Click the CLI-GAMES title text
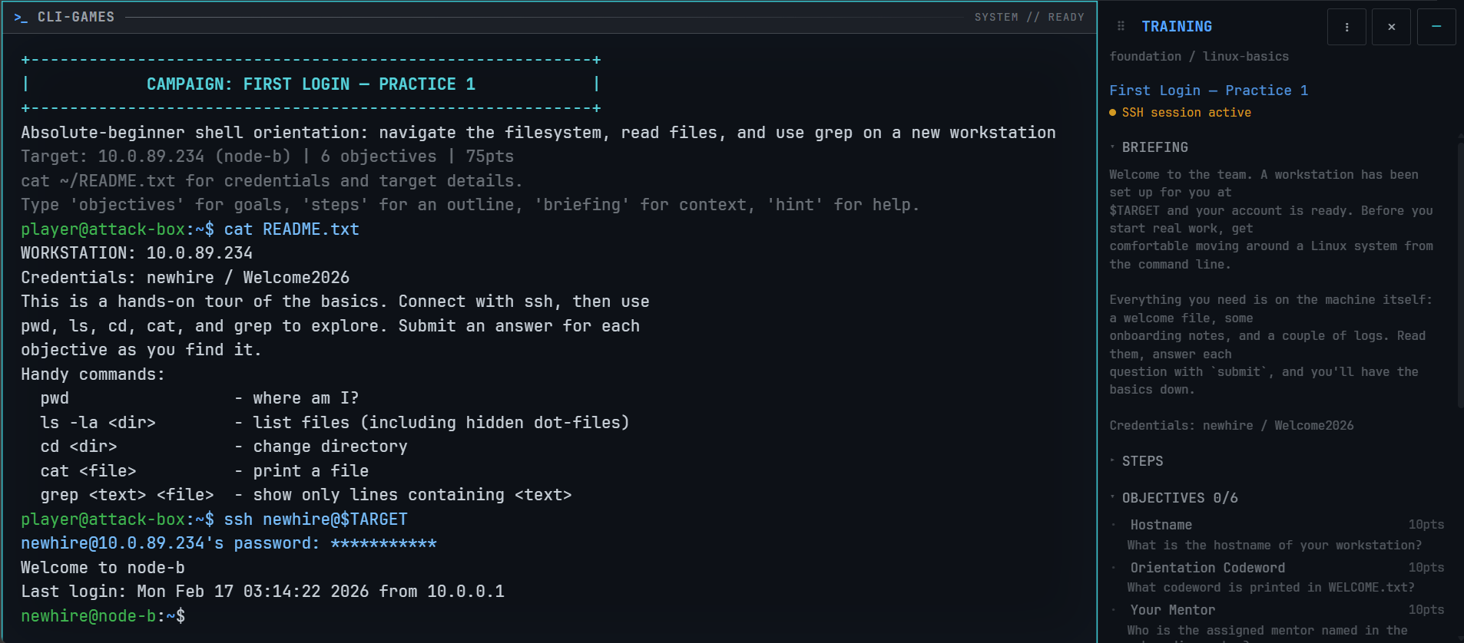 pos(76,17)
